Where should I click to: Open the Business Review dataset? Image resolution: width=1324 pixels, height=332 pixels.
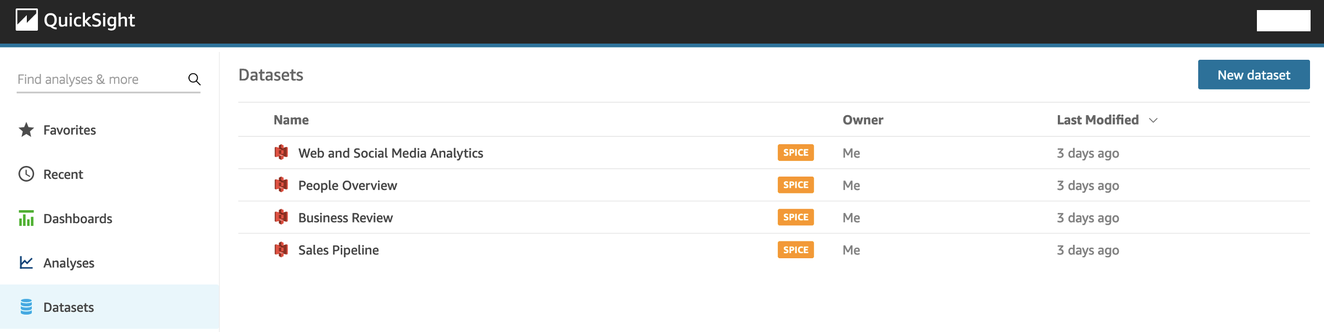tap(345, 218)
